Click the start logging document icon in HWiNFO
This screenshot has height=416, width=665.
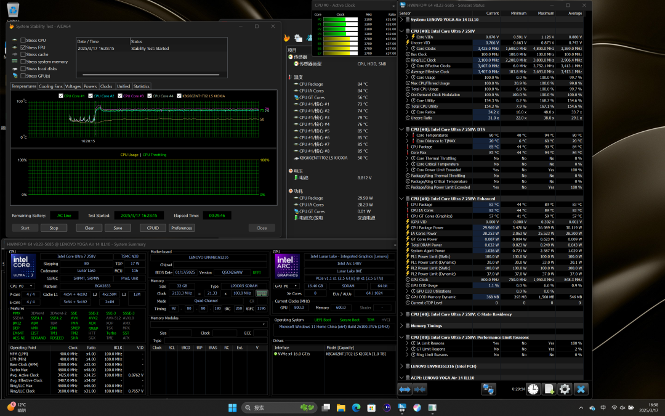[x=549, y=389]
